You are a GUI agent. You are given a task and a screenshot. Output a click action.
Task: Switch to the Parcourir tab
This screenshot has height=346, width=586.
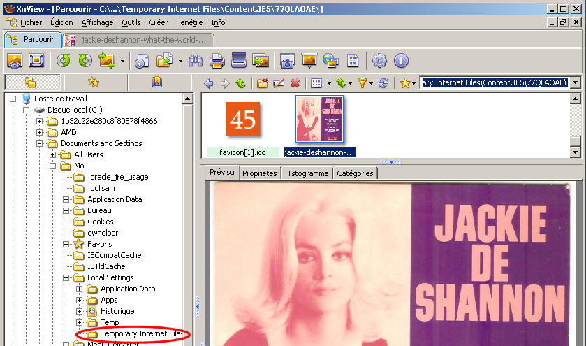coord(33,40)
